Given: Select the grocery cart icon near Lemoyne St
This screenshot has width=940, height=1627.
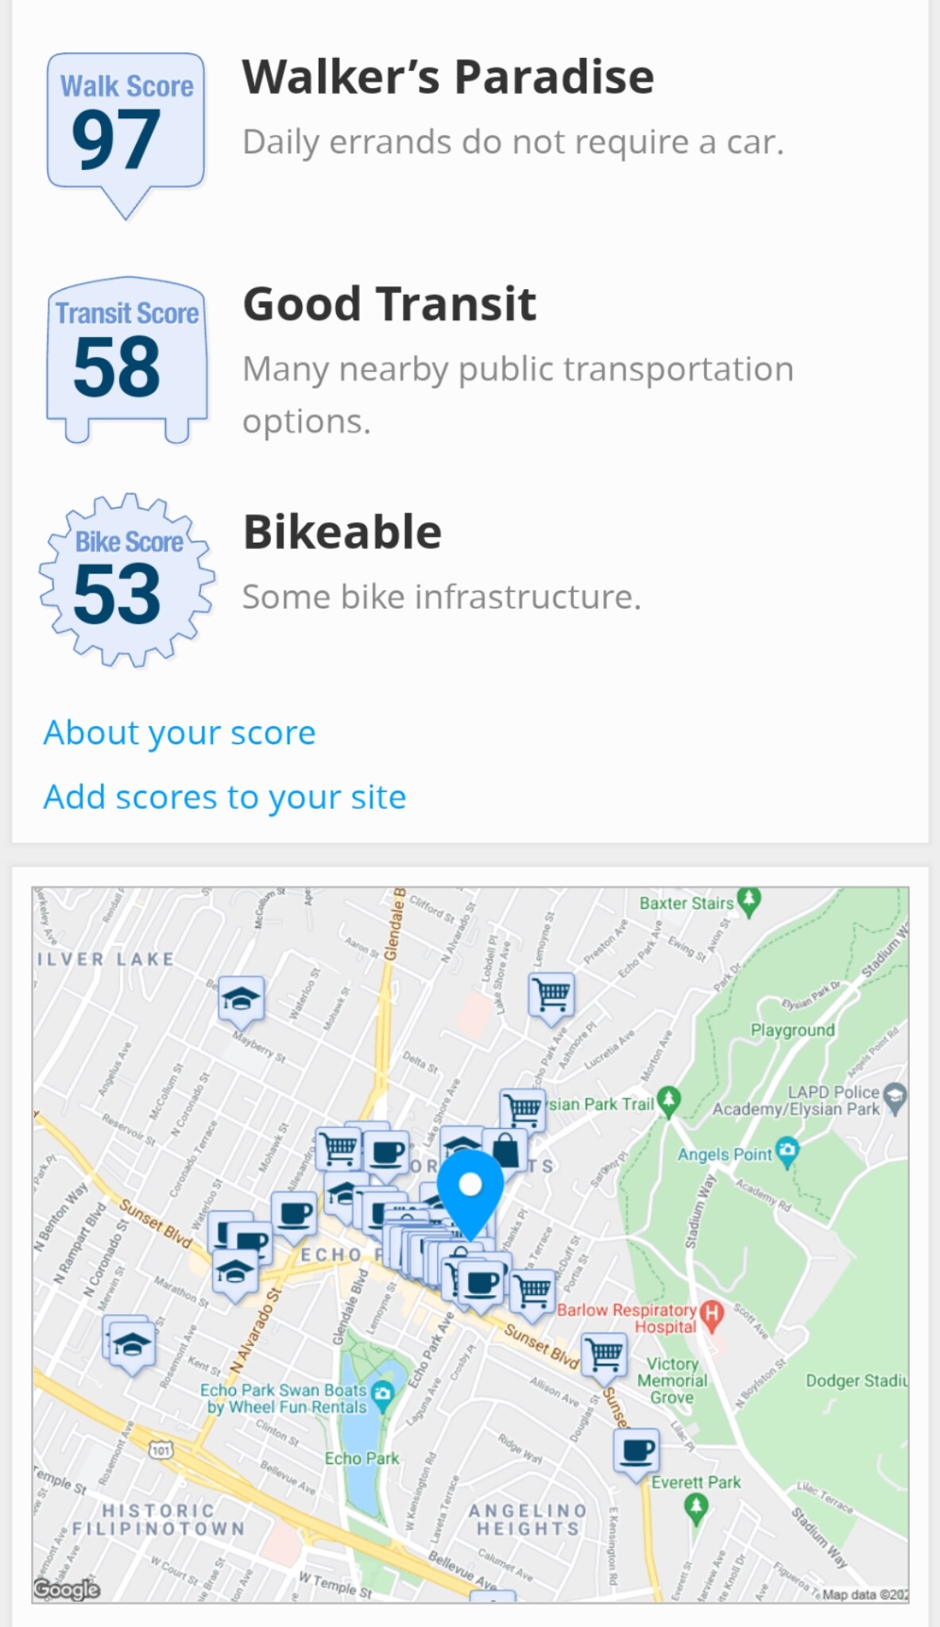Looking at the screenshot, I should [551, 993].
